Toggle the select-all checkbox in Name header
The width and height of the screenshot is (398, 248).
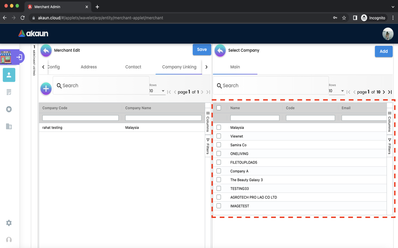pyautogui.click(x=219, y=108)
